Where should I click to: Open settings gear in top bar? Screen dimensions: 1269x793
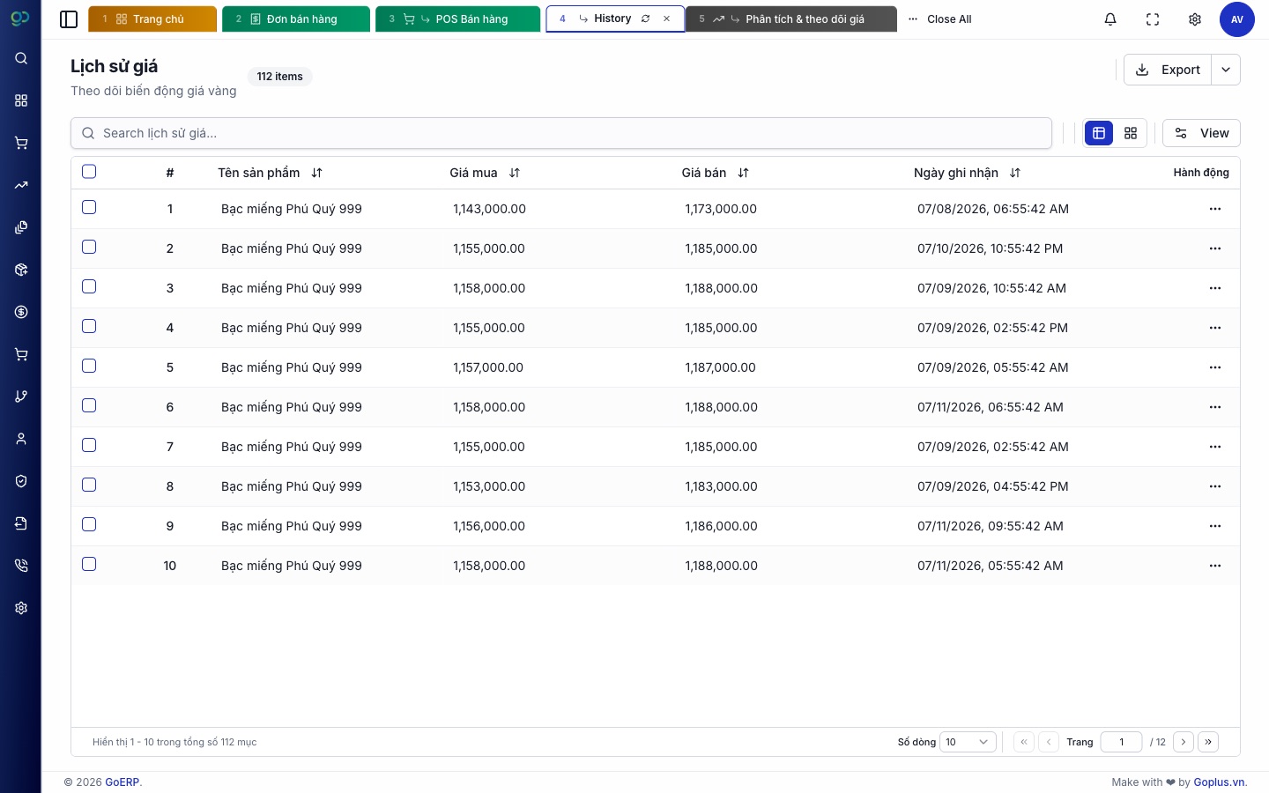(x=1195, y=19)
